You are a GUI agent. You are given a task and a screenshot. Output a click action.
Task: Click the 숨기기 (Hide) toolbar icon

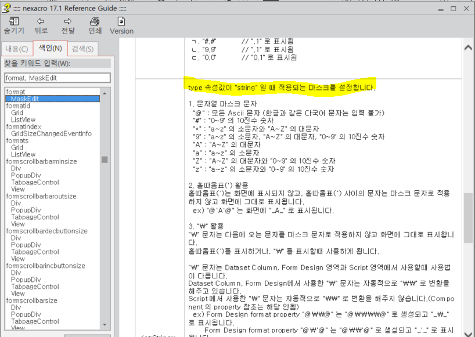[x=14, y=21]
